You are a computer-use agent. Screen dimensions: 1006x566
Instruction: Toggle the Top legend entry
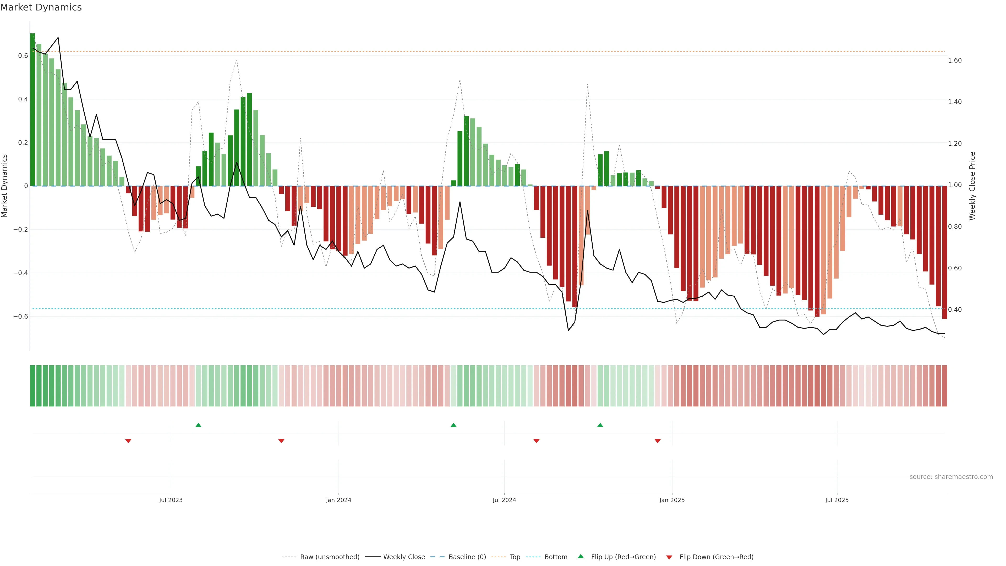click(515, 557)
